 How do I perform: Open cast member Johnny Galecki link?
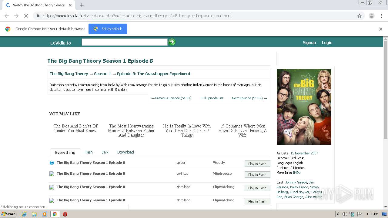click(296, 182)
